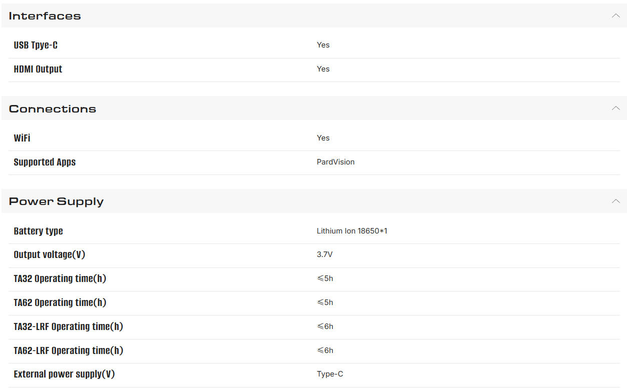627x388 pixels.
Task: Click the Output voltage(V) label
Action: [50, 254]
